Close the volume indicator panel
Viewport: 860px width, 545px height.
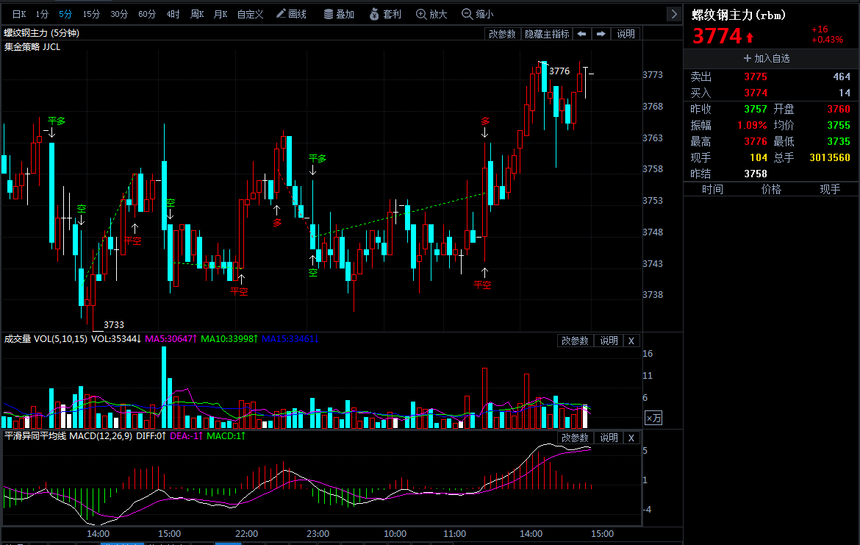point(631,341)
